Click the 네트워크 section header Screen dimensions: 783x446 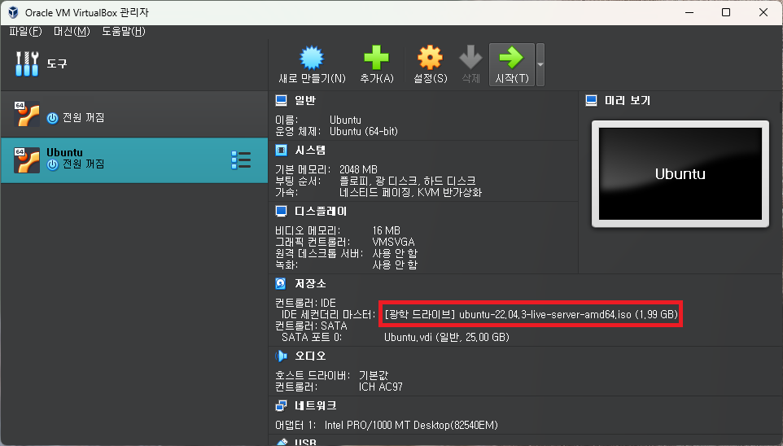[315, 405]
